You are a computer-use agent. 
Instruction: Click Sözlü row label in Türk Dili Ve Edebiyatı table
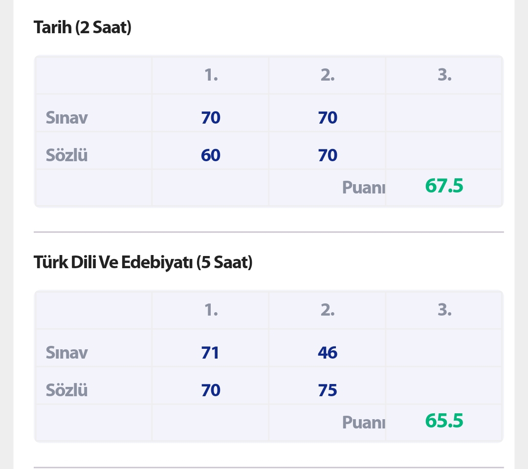point(67,390)
